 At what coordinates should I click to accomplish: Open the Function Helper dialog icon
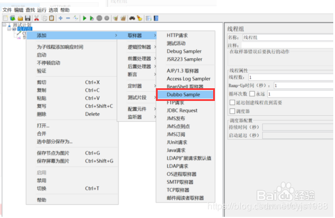coord(148,18)
